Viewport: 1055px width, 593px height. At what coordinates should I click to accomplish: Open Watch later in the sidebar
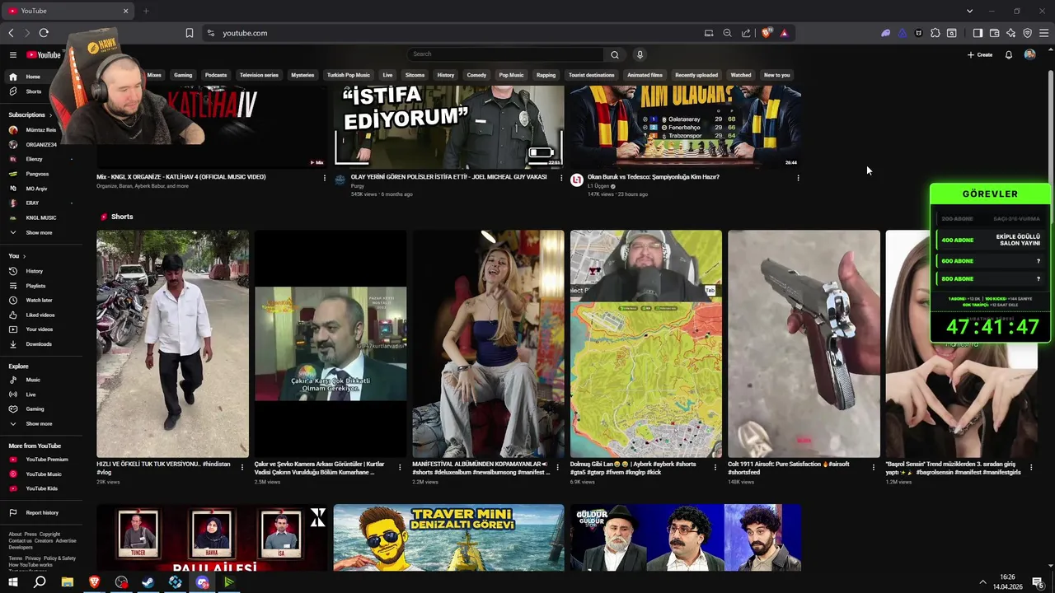tap(39, 301)
